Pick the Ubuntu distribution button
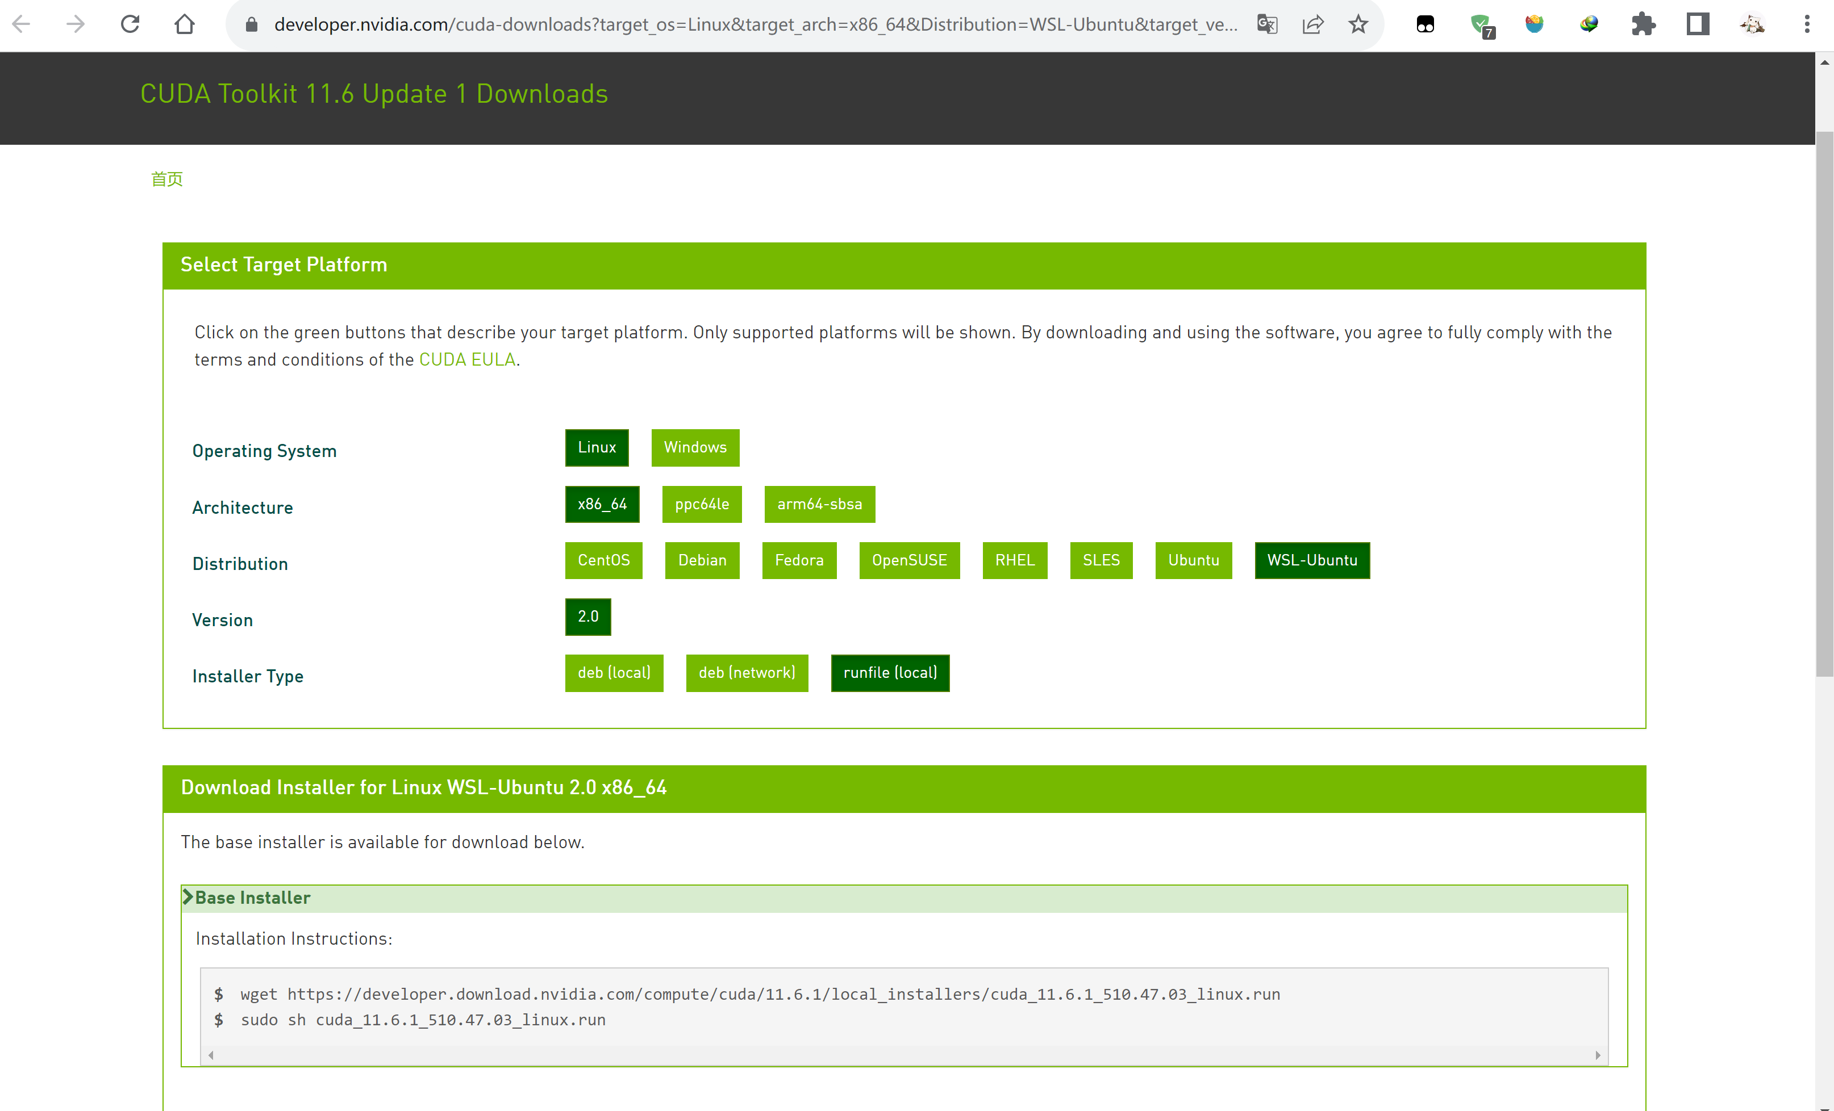 point(1193,560)
